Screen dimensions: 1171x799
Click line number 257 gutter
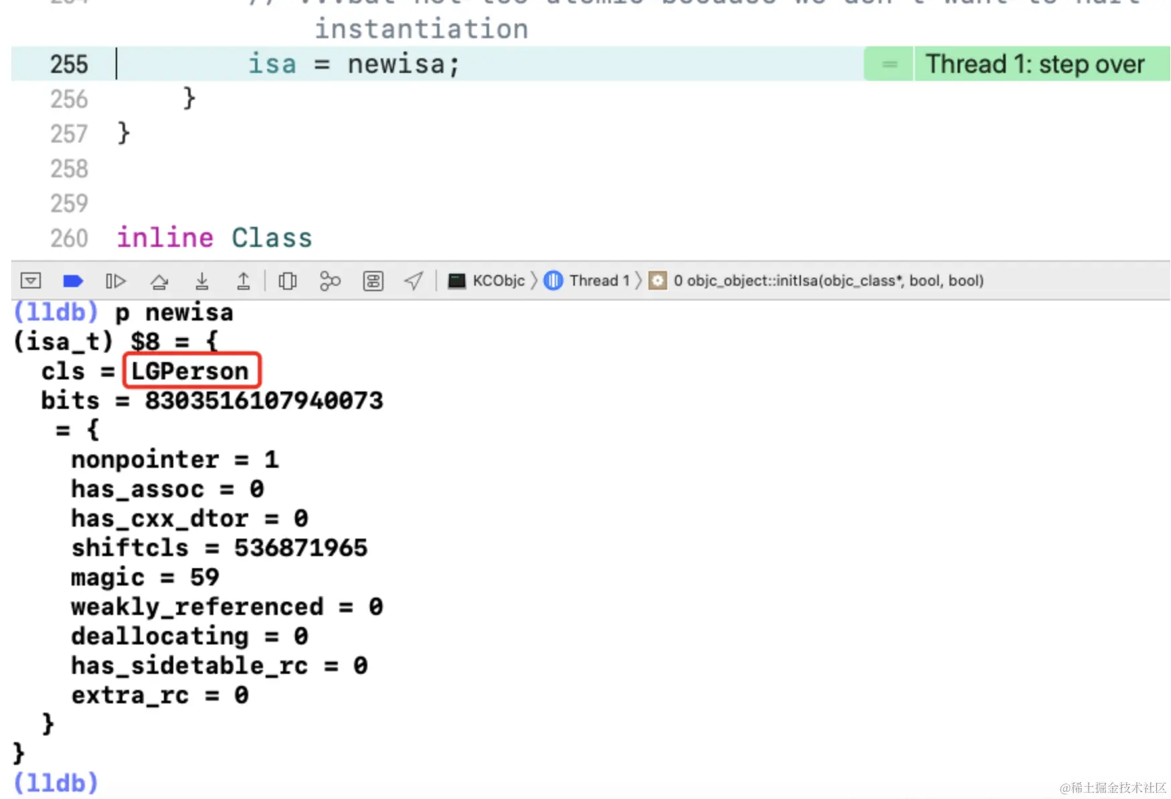(69, 134)
